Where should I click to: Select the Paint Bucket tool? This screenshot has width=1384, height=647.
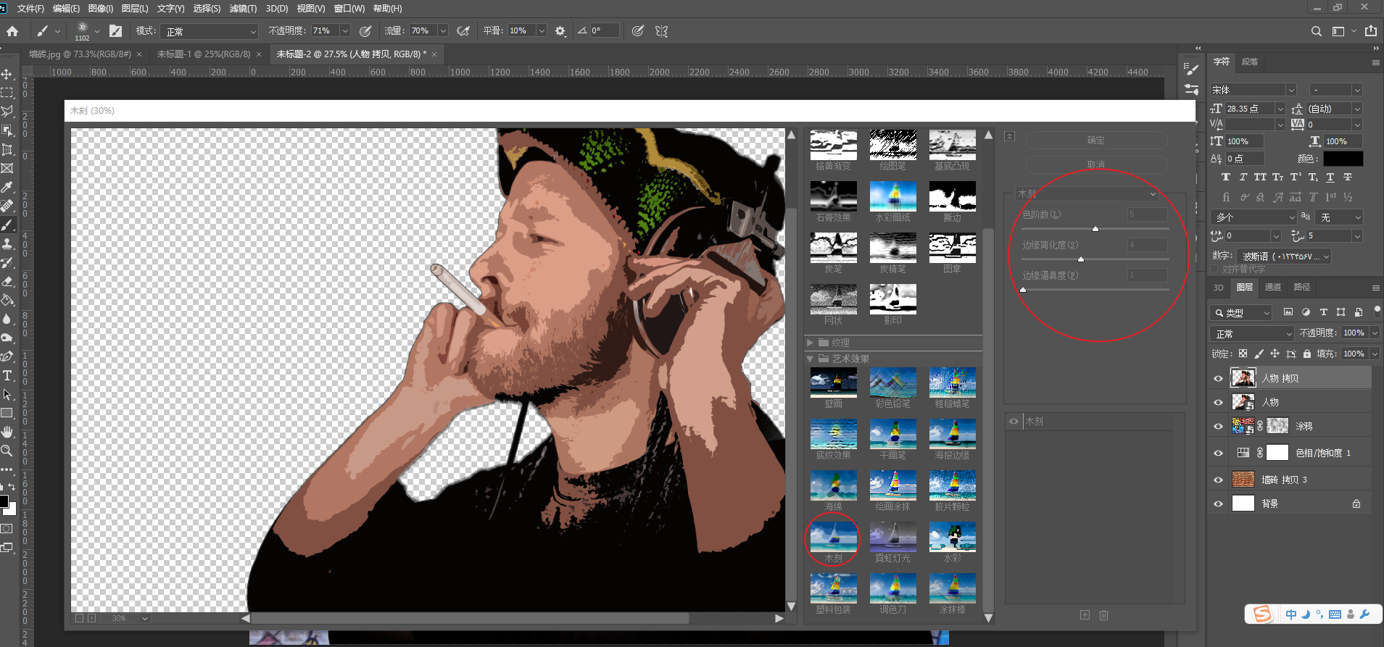click(x=7, y=300)
